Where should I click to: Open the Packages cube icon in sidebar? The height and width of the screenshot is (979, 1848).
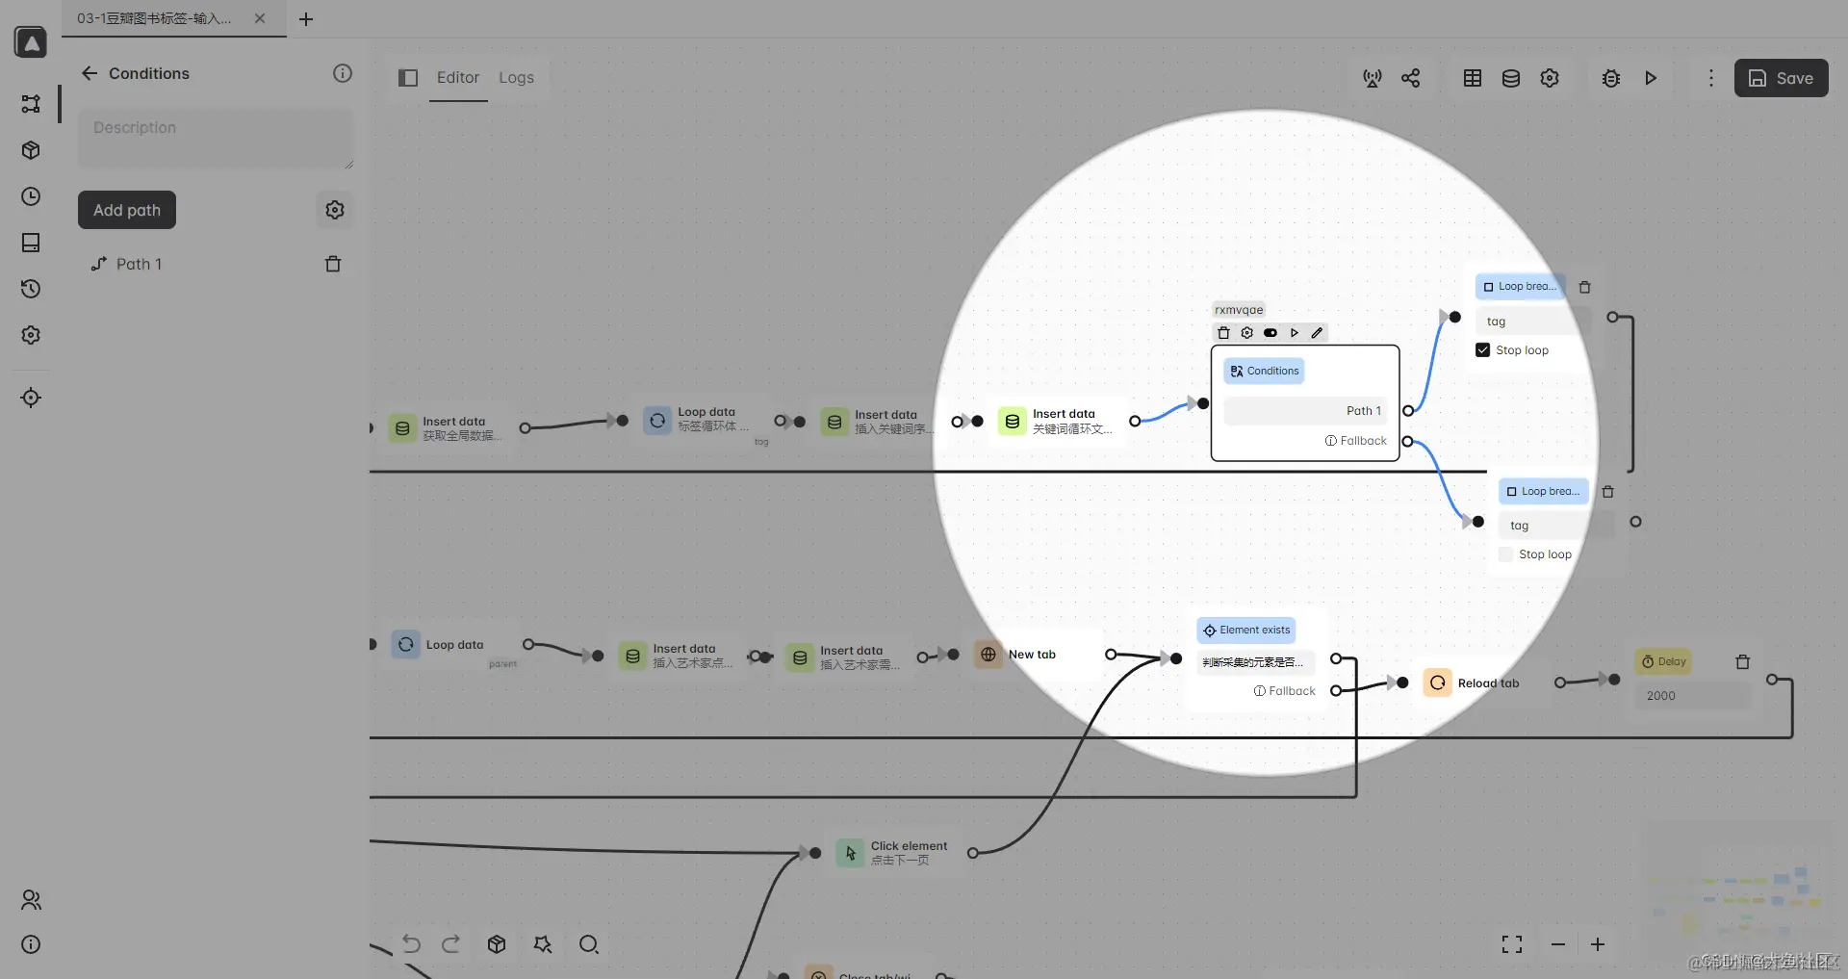tap(31, 150)
